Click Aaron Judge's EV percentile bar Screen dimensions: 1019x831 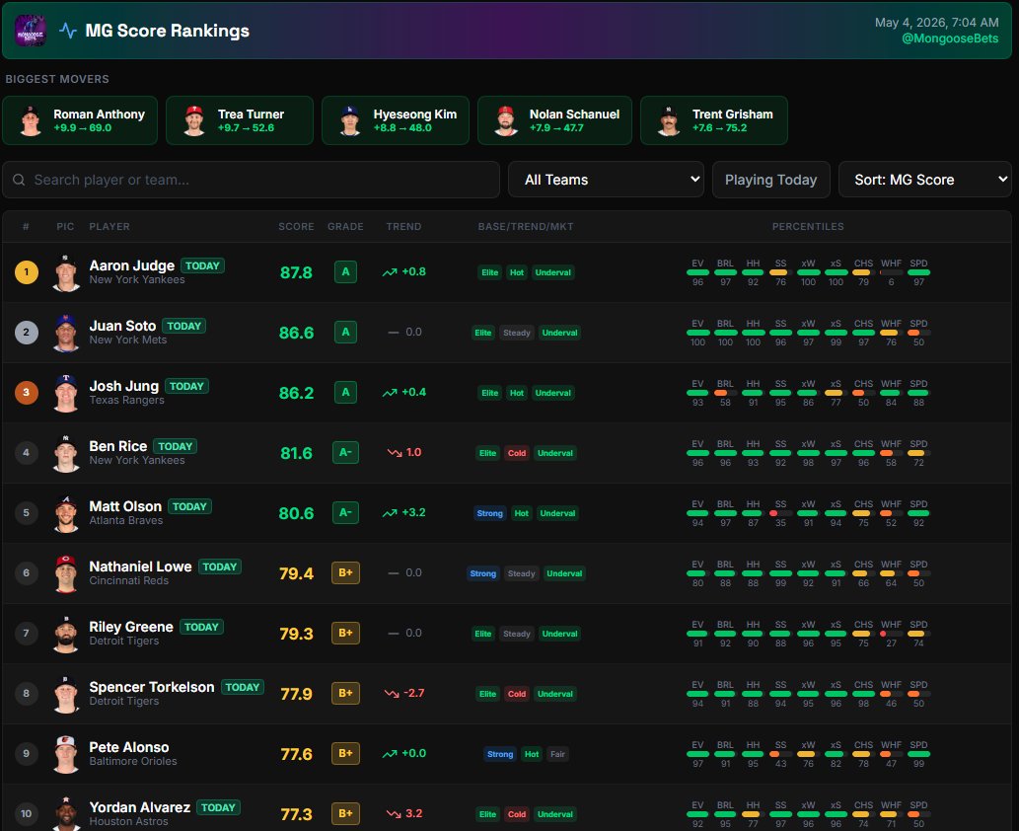pyautogui.click(x=697, y=272)
